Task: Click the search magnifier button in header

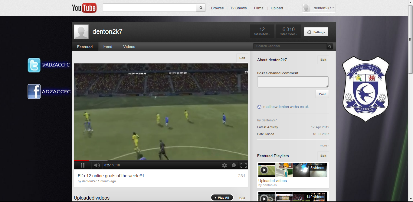Action: [x=201, y=8]
